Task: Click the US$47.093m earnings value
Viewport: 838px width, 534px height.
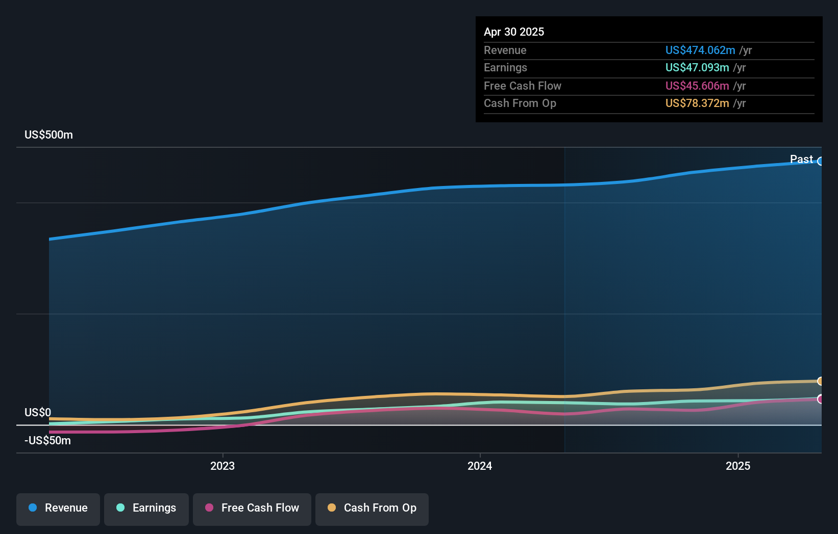Action: pos(697,67)
